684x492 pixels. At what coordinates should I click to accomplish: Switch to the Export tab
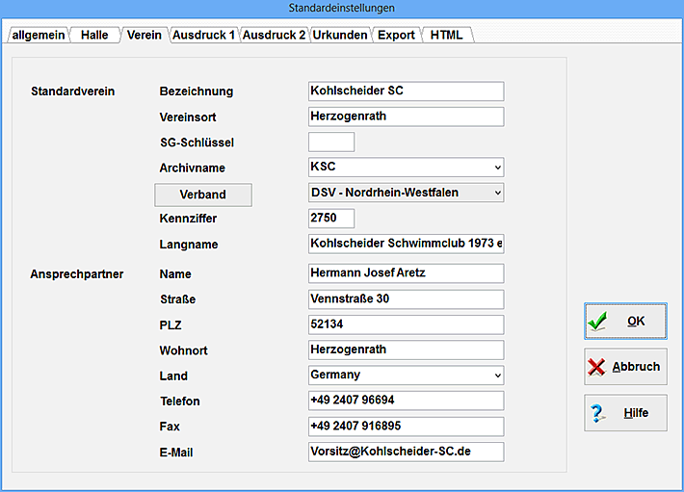pos(396,35)
